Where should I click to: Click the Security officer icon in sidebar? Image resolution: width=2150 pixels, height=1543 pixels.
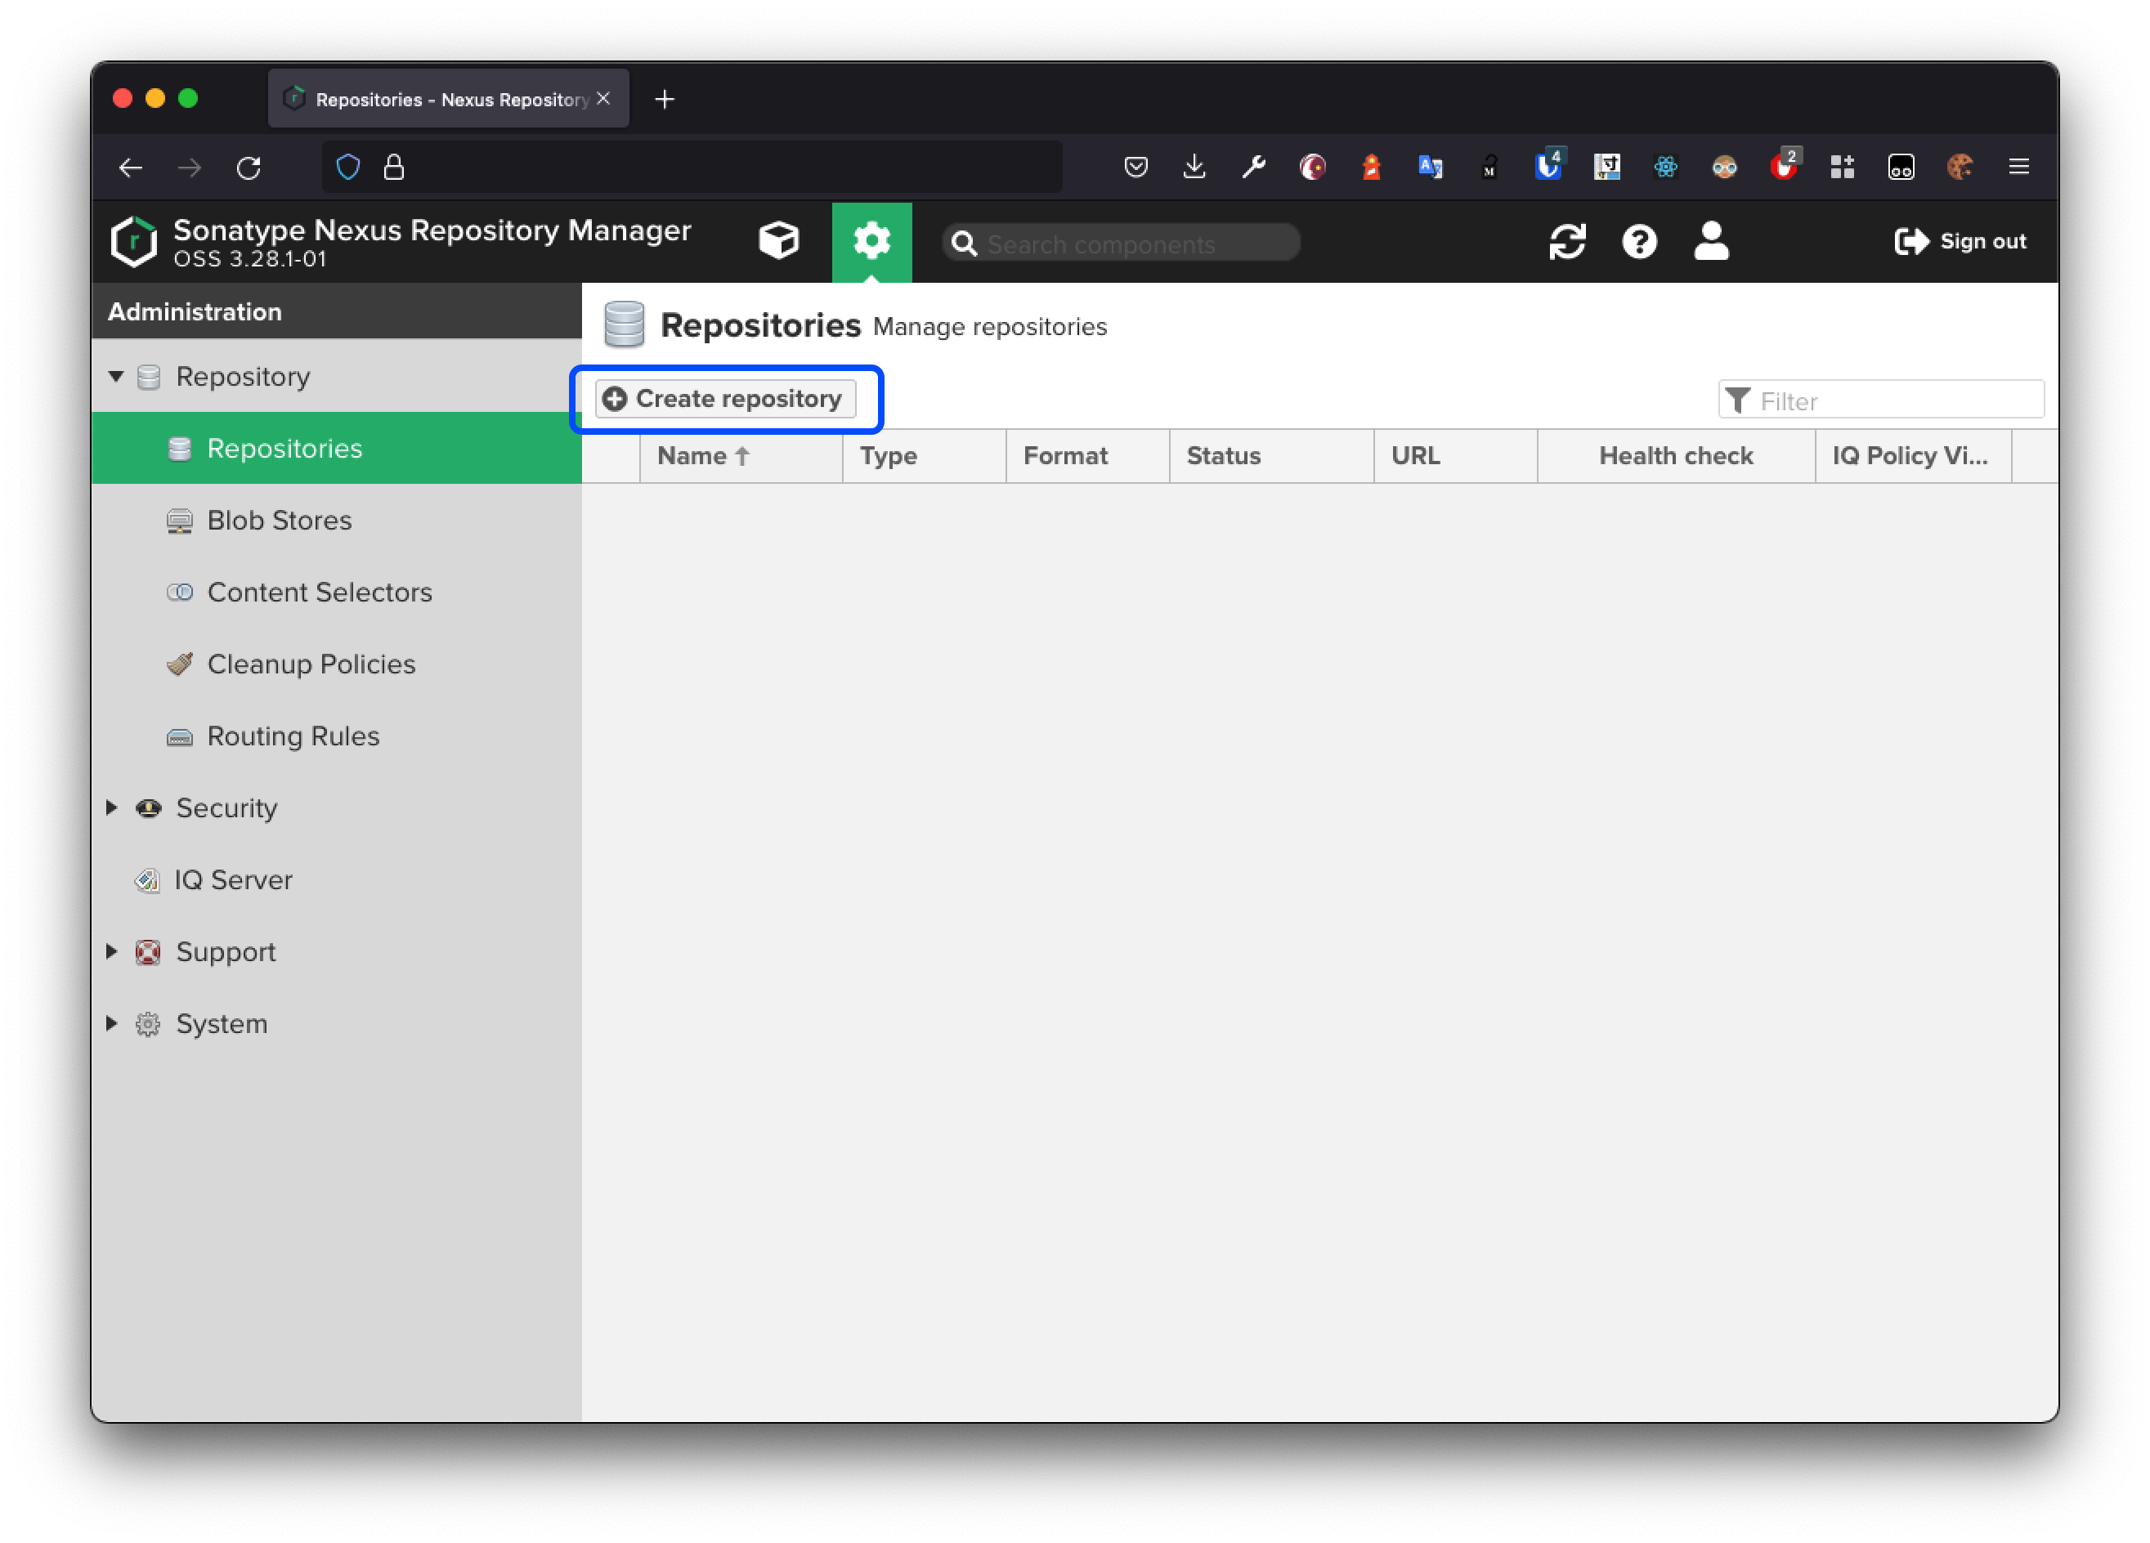coord(148,807)
